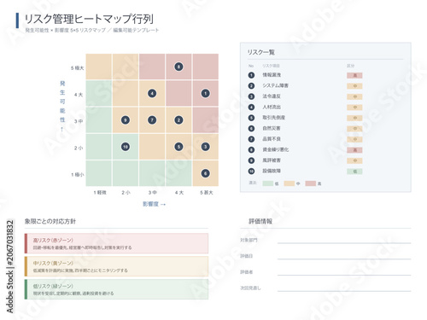The image size is (427, 320).
Task: Select marker 9 on the heatmap grid
Action: [126, 120]
